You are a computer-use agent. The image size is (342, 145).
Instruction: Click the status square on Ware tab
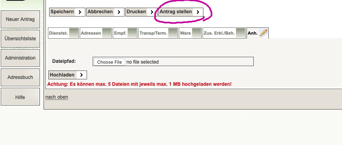(x=197, y=33)
